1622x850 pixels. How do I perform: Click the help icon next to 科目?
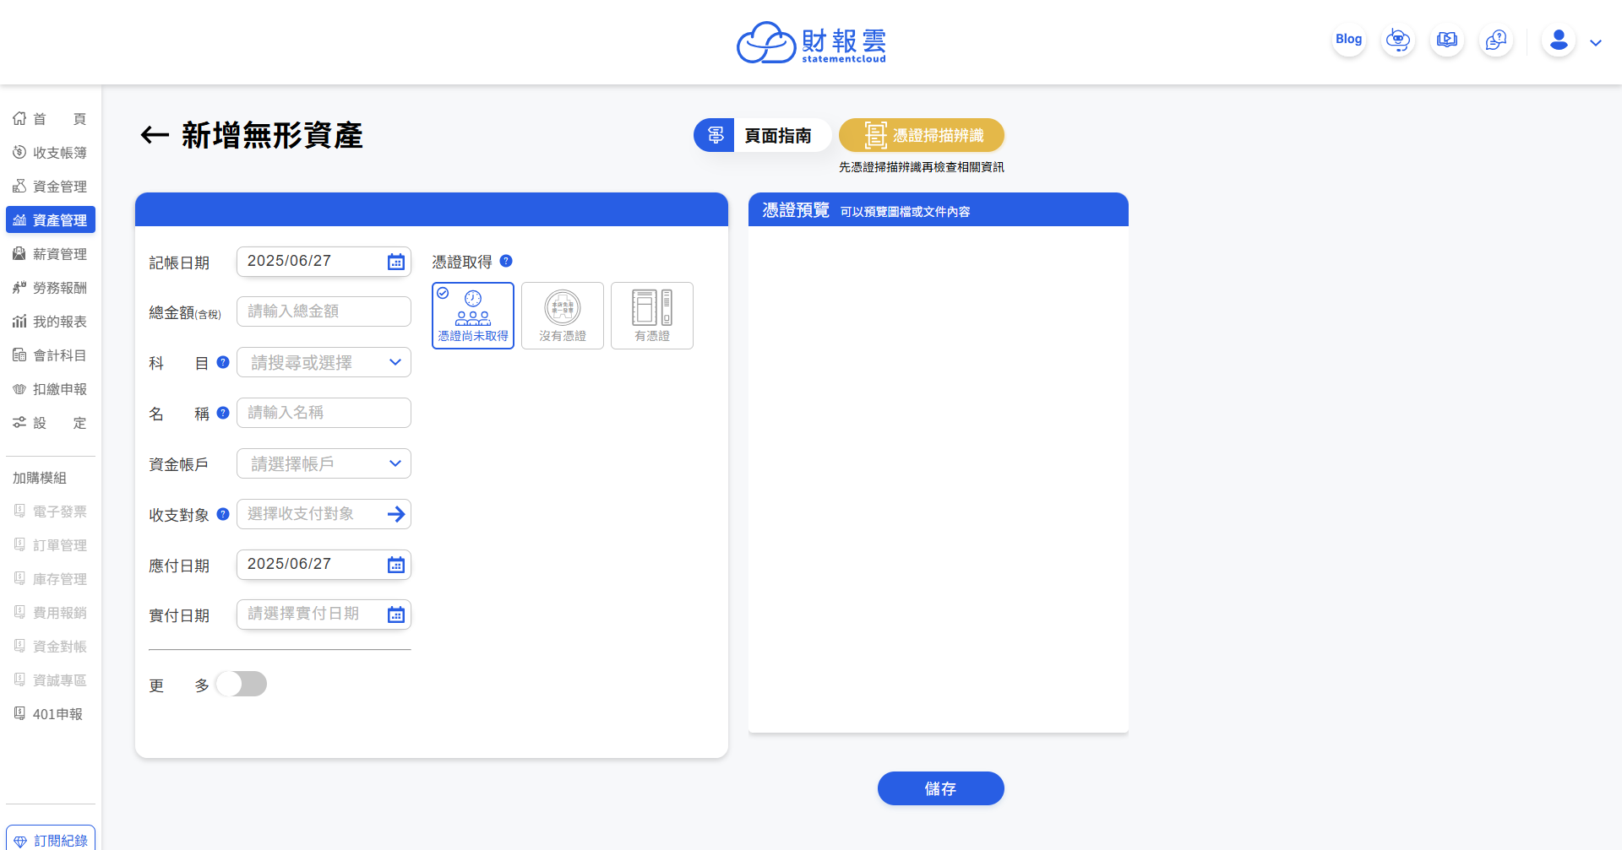(x=223, y=362)
